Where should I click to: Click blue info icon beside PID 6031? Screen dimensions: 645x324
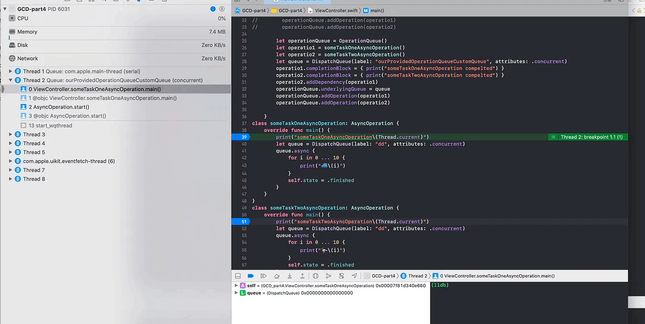(x=213, y=9)
